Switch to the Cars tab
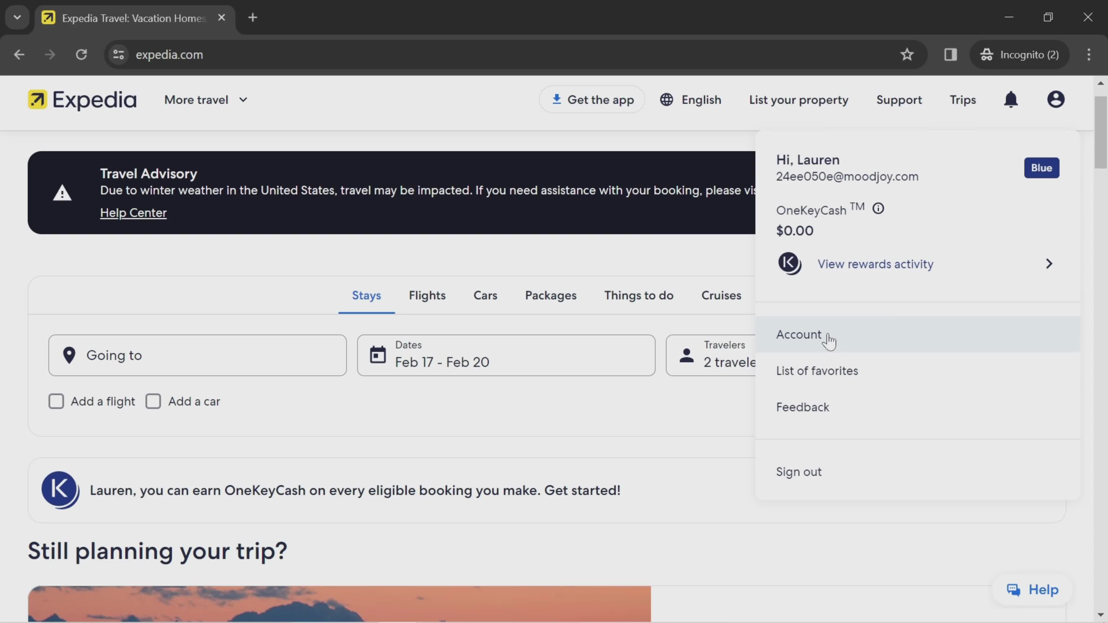Screen dimensions: 1108x623 click(x=485, y=295)
